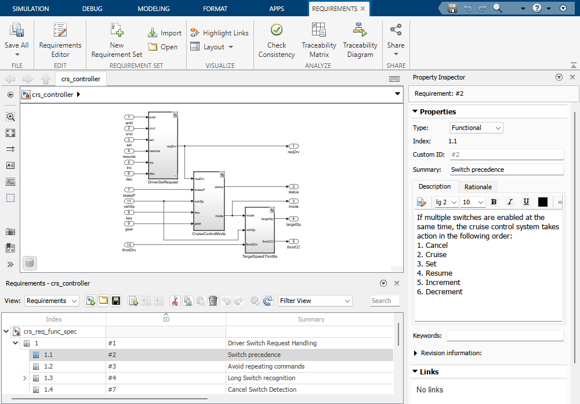The height and width of the screenshot is (404, 580).
Task: Open the Filter View dropdown
Action: click(x=315, y=301)
